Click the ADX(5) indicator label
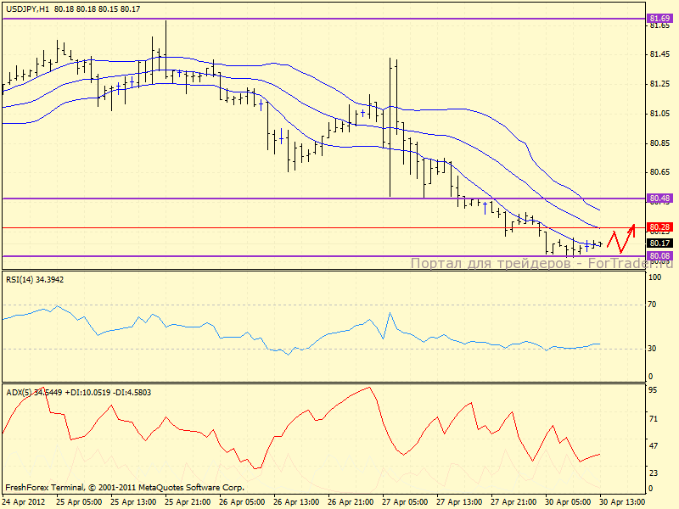The width and height of the screenshot is (679, 509). coord(78,392)
